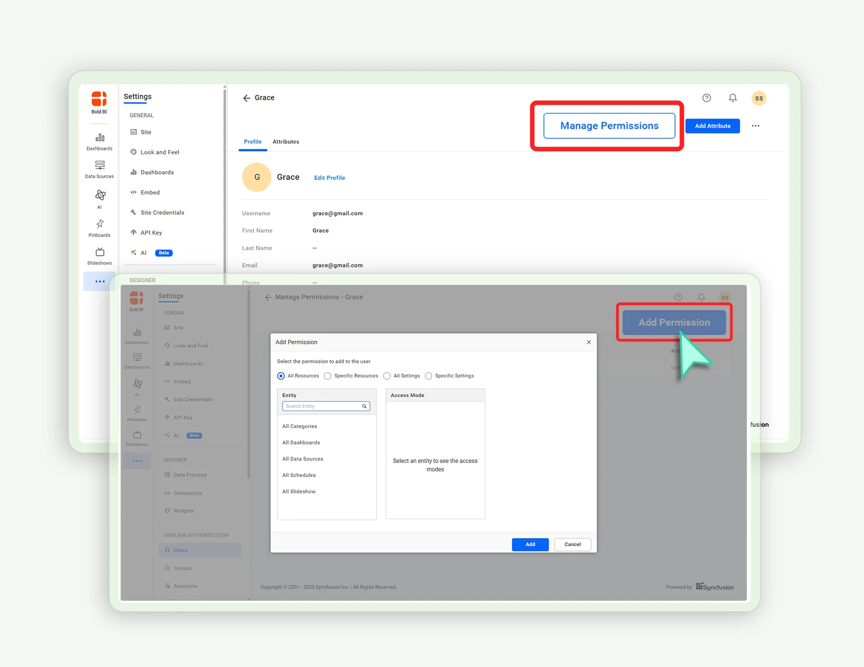Image resolution: width=864 pixels, height=667 pixels.
Task: Click inside the Search Entity field
Action: (323, 405)
